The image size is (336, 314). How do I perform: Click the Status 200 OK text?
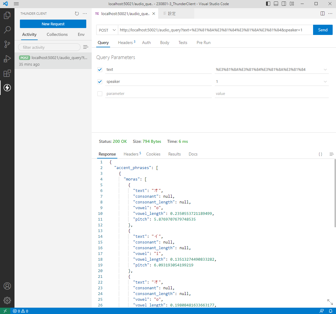[x=113, y=142]
